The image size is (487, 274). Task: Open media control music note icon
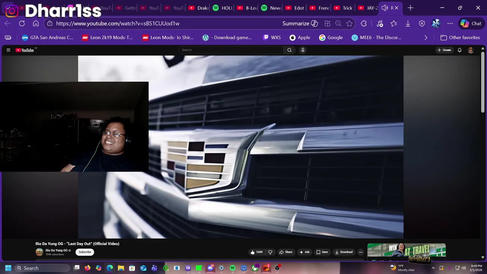[x=380, y=24]
